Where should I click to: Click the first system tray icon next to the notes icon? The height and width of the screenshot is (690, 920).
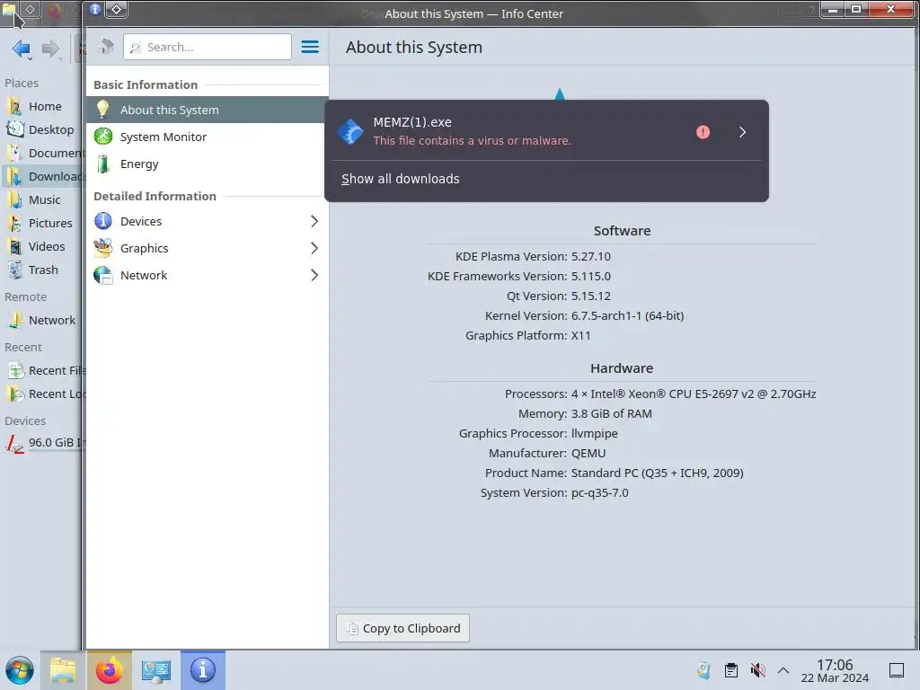coord(703,670)
